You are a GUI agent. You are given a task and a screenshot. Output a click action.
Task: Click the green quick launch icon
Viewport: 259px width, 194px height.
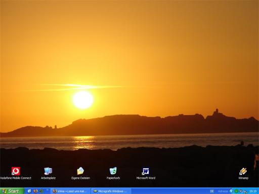[41, 191]
